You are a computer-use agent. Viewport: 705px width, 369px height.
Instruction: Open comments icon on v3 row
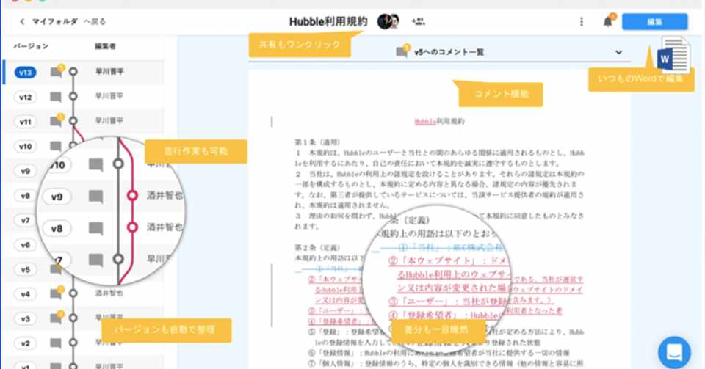[x=57, y=318]
